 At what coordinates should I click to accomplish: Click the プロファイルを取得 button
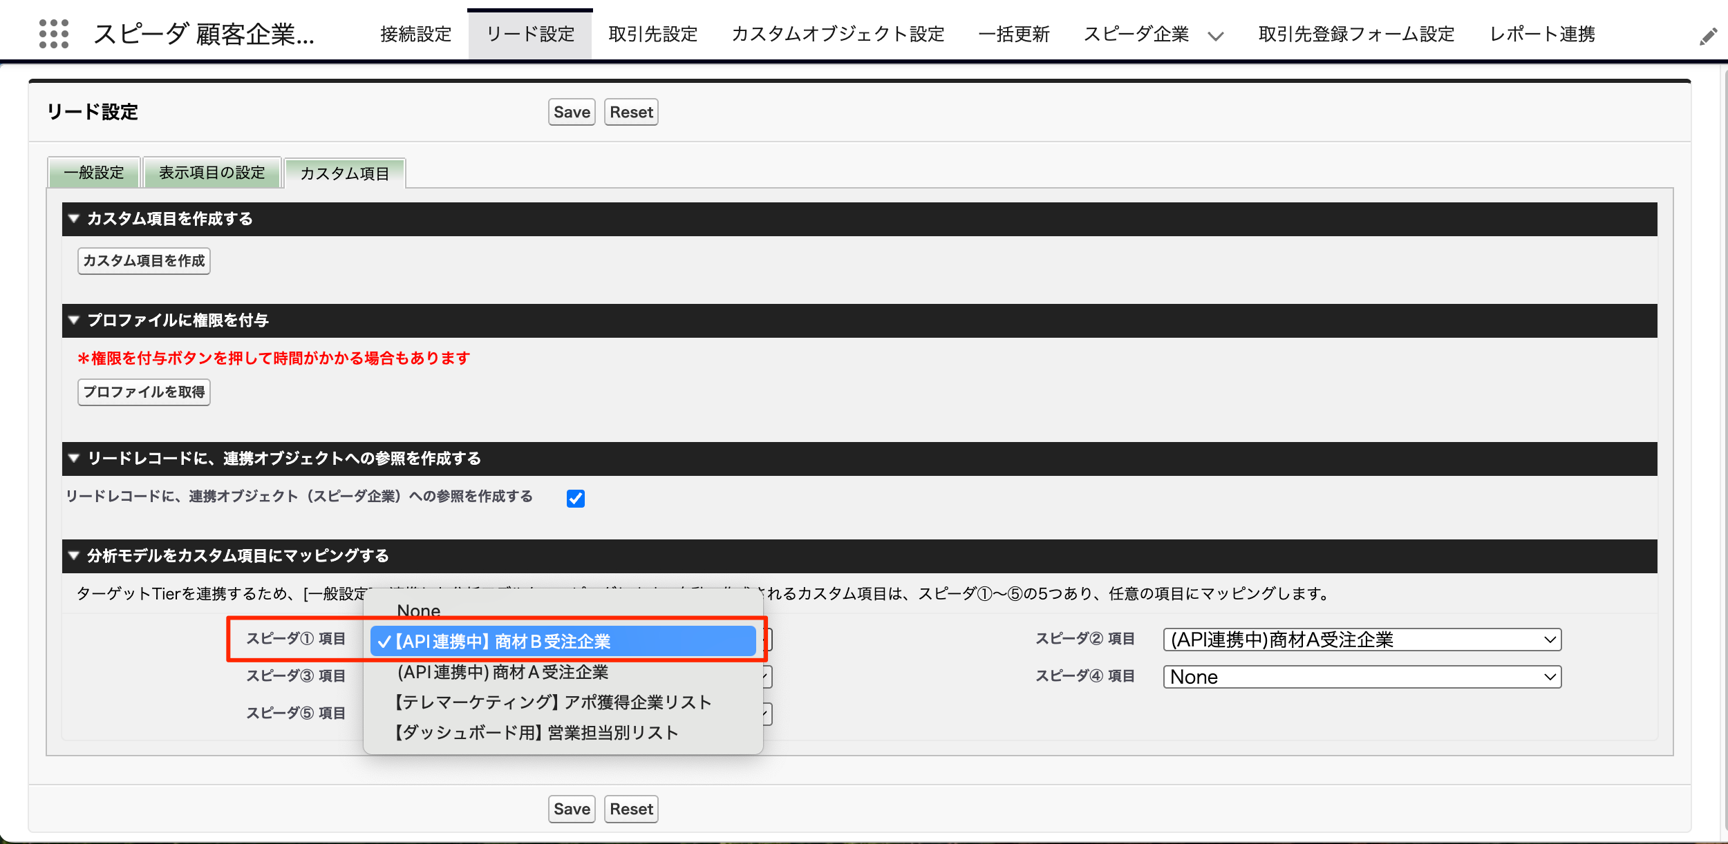click(144, 392)
